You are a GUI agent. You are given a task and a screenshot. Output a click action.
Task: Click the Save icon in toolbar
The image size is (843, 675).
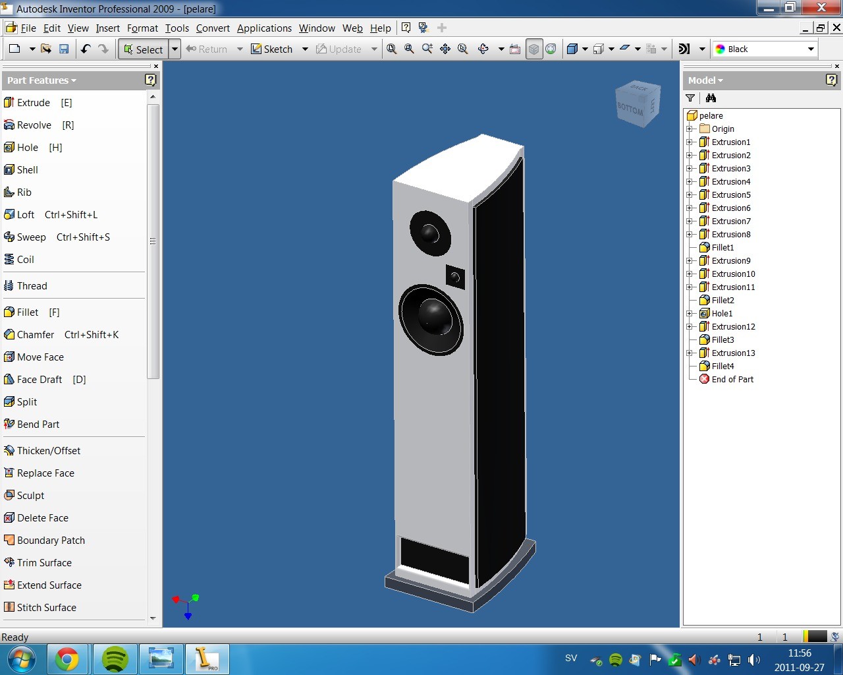pos(64,49)
